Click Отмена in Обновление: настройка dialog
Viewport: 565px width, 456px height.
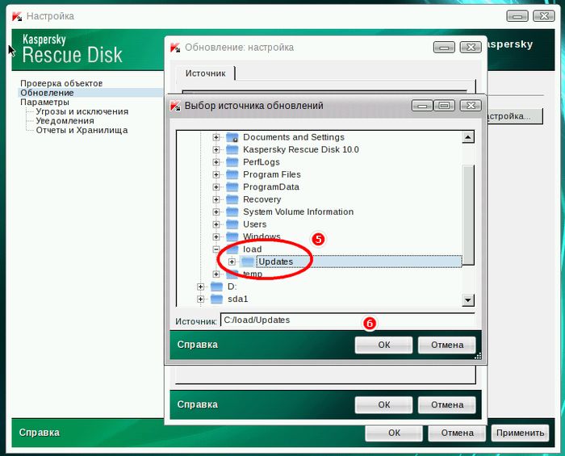click(x=447, y=405)
